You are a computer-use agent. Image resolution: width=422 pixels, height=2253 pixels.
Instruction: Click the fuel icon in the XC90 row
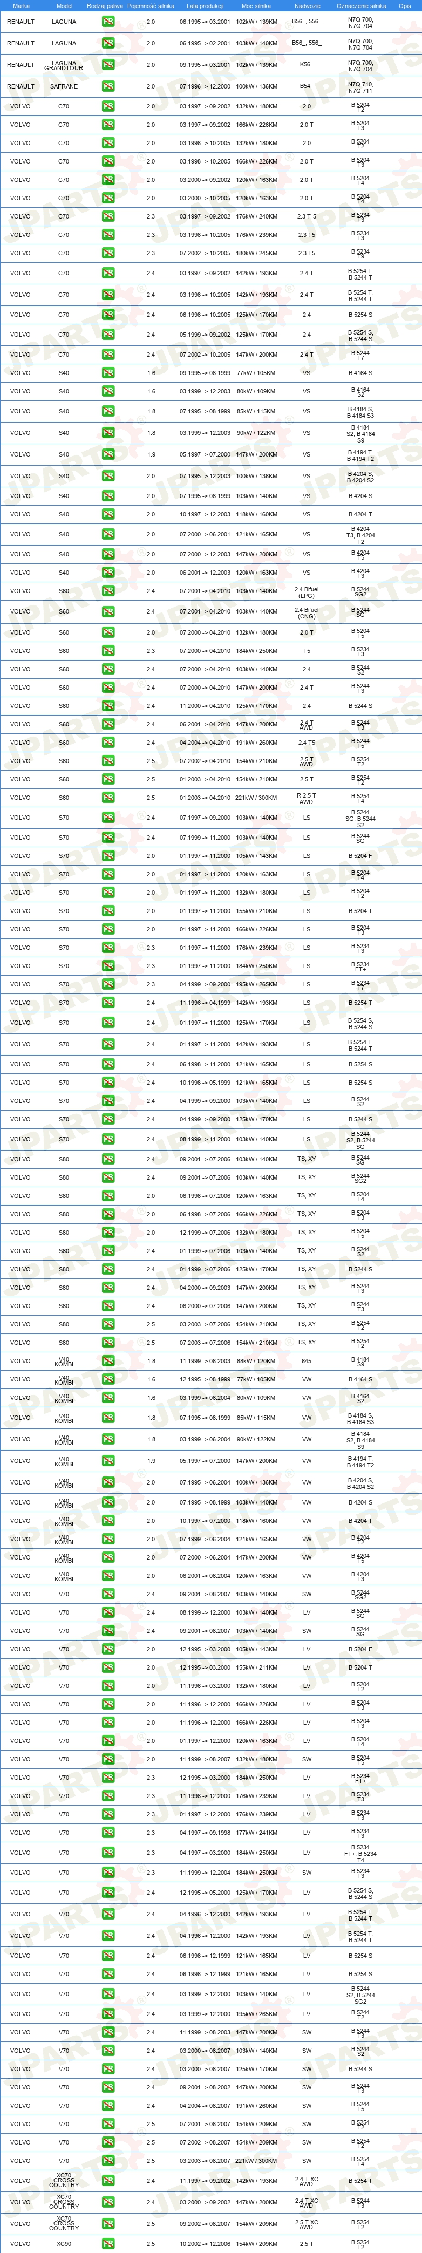(108, 2243)
